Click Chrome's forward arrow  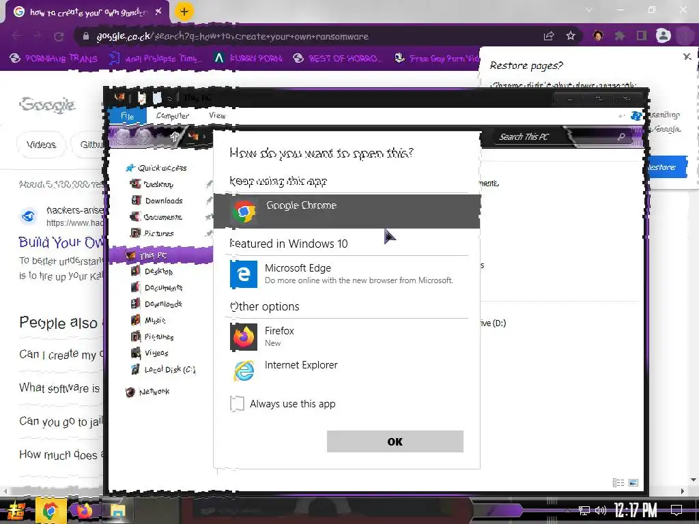(x=38, y=36)
